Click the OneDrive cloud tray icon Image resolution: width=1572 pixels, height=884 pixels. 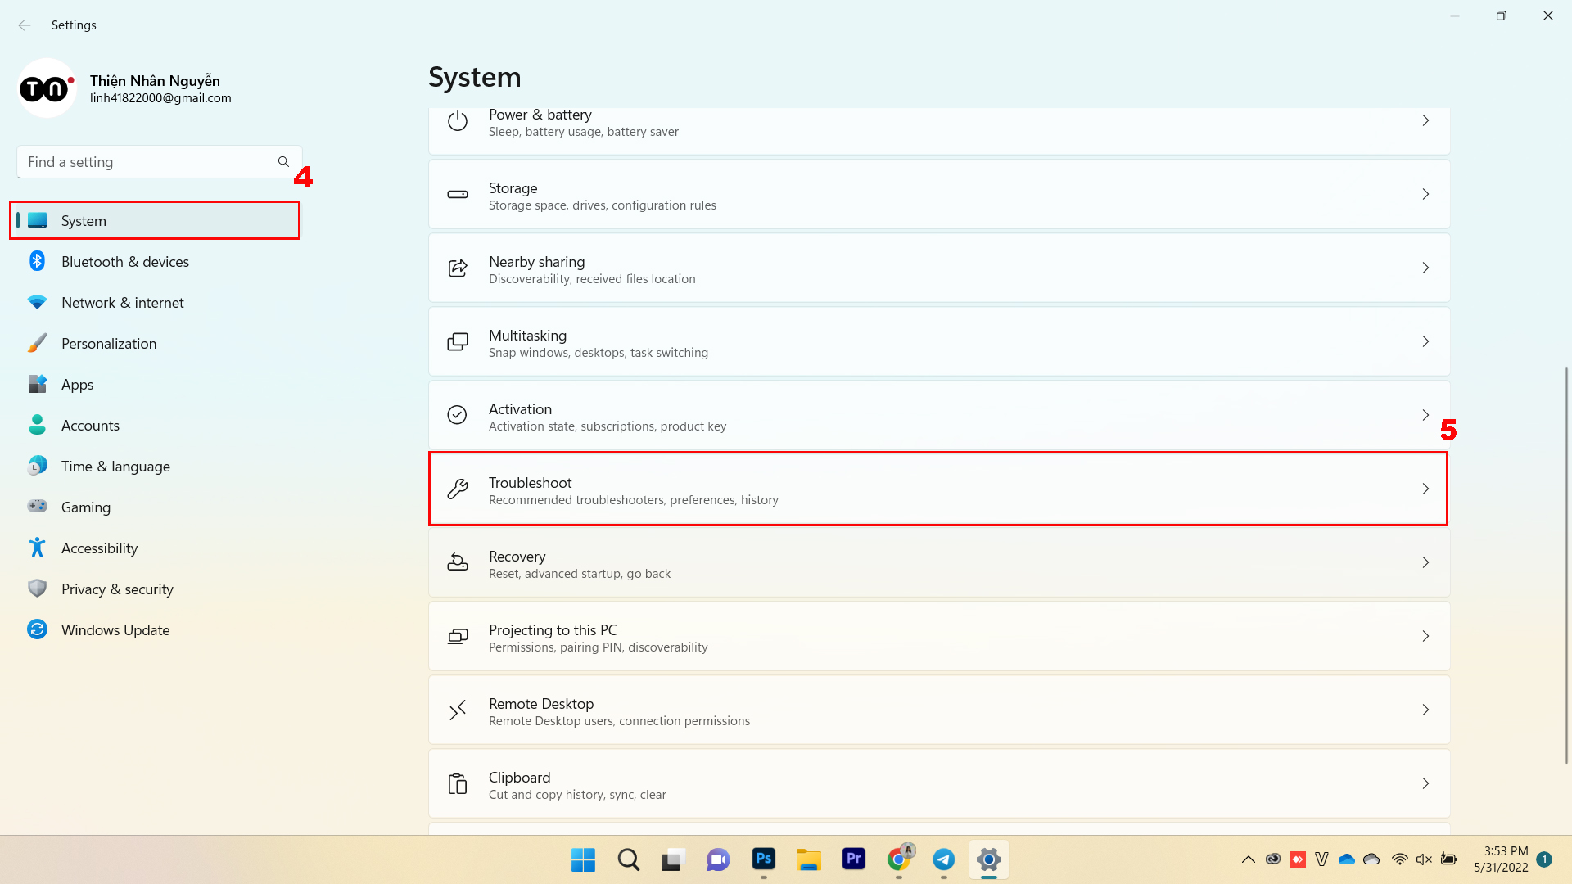(1347, 859)
